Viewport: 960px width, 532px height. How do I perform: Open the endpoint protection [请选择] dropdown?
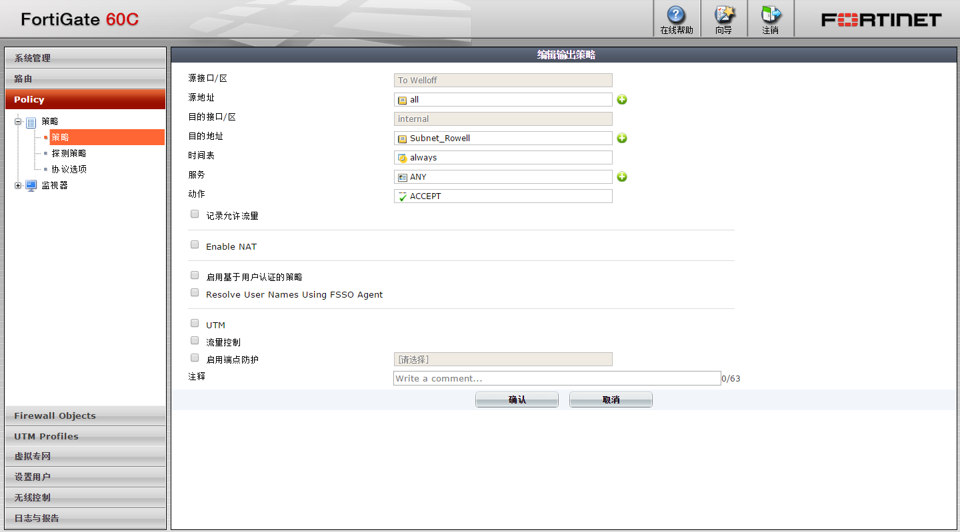click(503, 360)
